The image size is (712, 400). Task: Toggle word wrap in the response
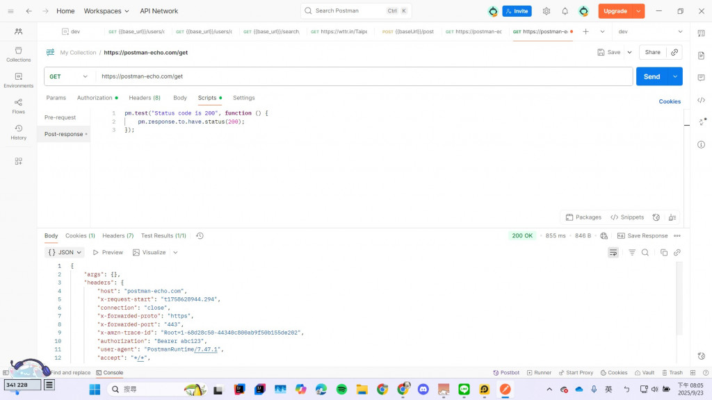pos(613,253)
